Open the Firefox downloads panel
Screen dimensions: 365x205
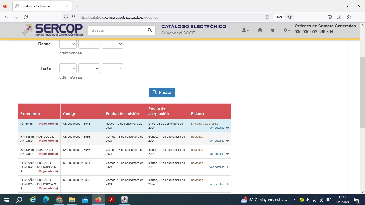(339, 17)
